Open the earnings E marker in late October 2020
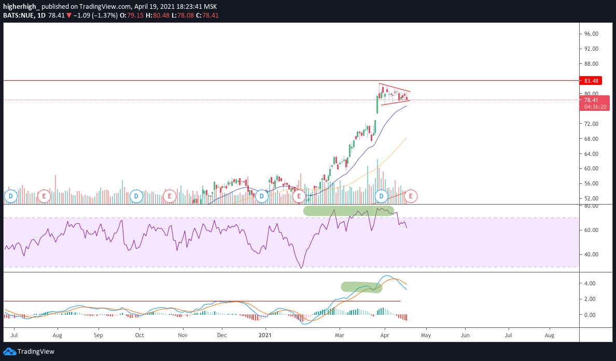Screen dimensions: 616x361 [170, 196]
